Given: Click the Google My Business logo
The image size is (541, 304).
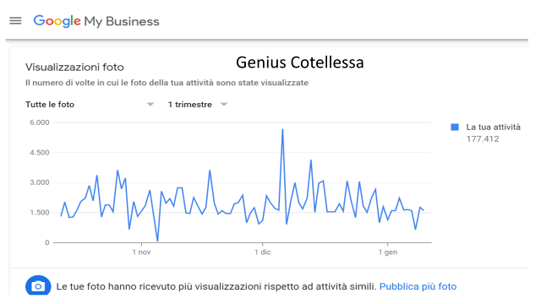Looking at the screenshot, I should click(x=96, y=21).
